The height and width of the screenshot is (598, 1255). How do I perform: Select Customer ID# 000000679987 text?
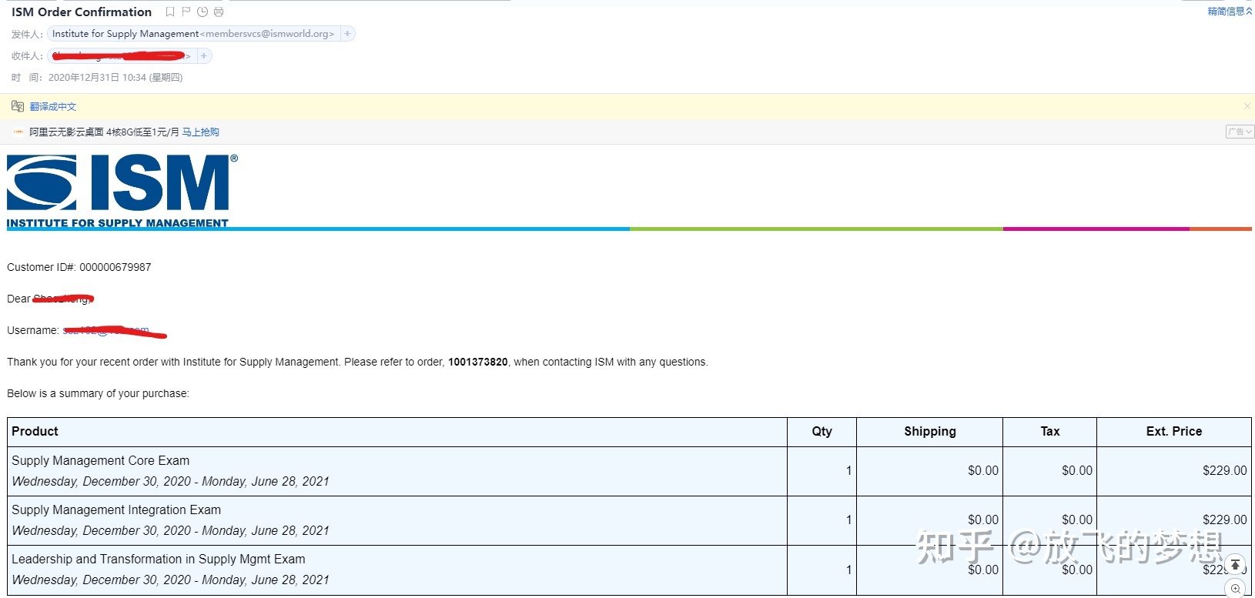click(79, 267)
